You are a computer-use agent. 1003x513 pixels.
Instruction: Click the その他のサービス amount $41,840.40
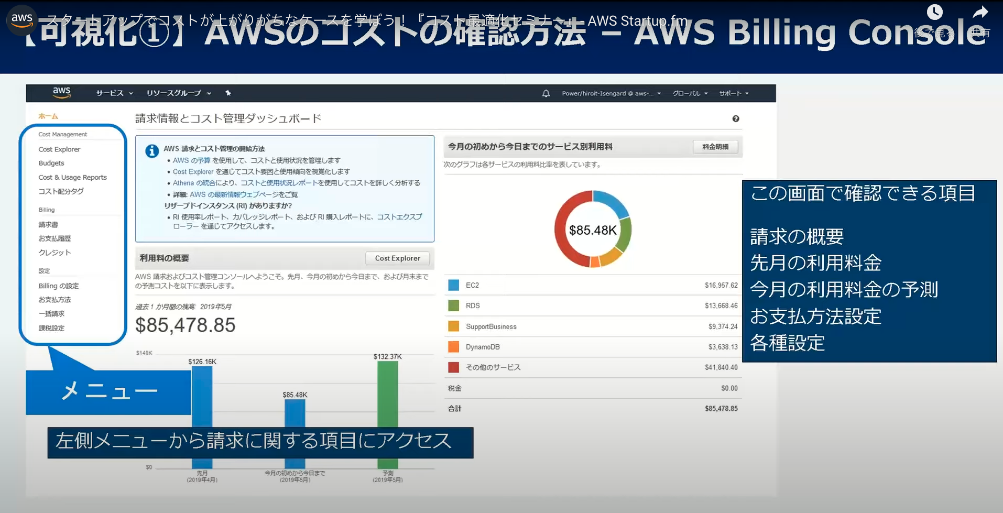721,367
